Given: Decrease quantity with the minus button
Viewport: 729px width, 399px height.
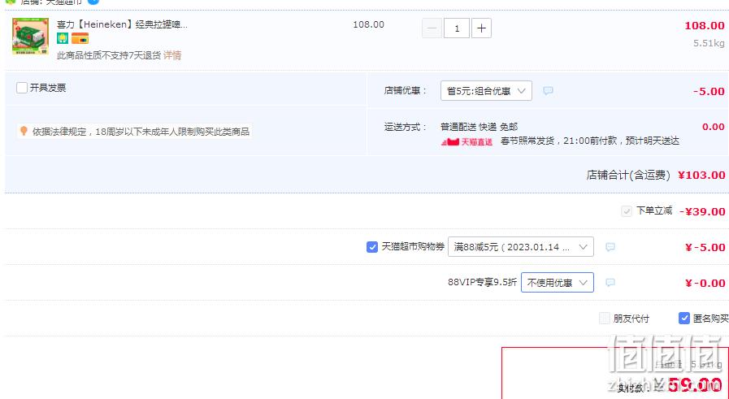Looking at the screenshot, I should (432, 28).
